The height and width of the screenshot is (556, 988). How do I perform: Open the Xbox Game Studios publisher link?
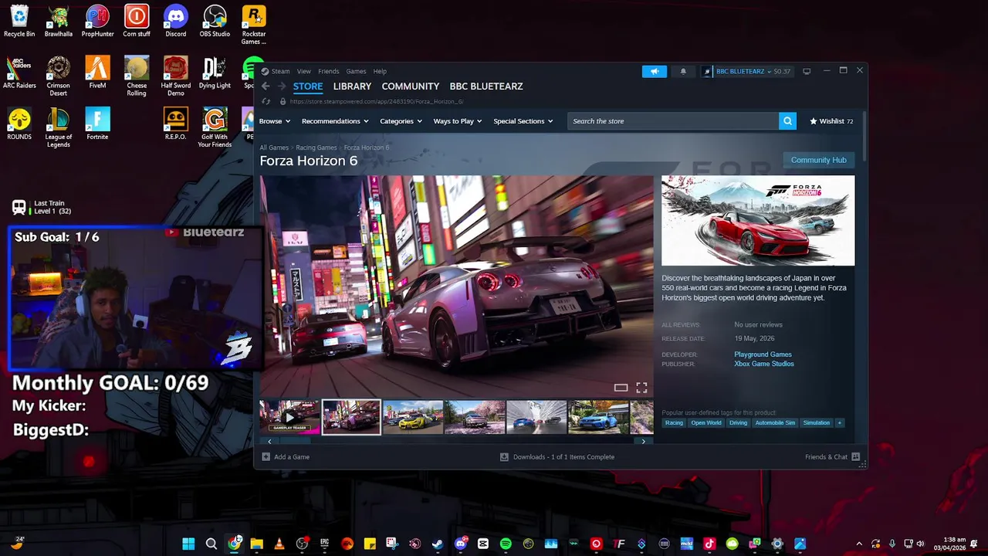pyautogui.click(x=764, y=364)
